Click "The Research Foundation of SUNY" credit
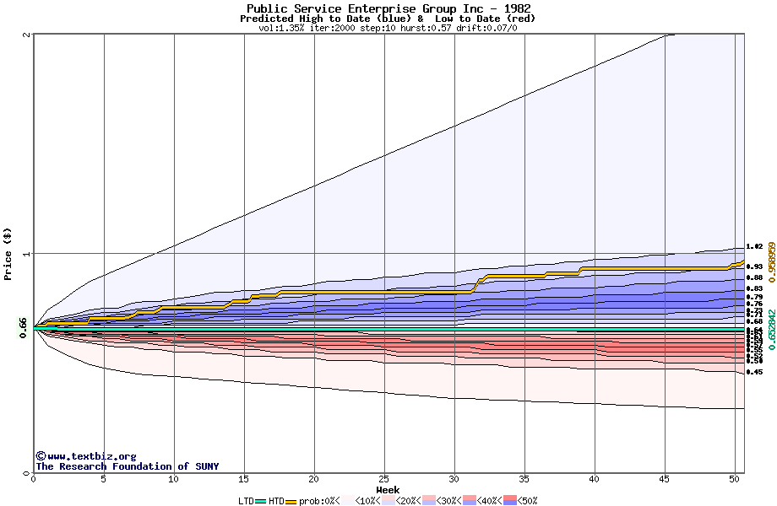The height and width of the screenshot is (506, 777). [x=128, y=466]
